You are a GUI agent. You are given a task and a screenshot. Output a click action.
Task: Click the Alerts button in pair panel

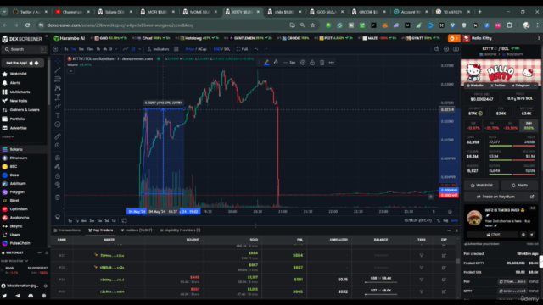(x=519, y=186)
